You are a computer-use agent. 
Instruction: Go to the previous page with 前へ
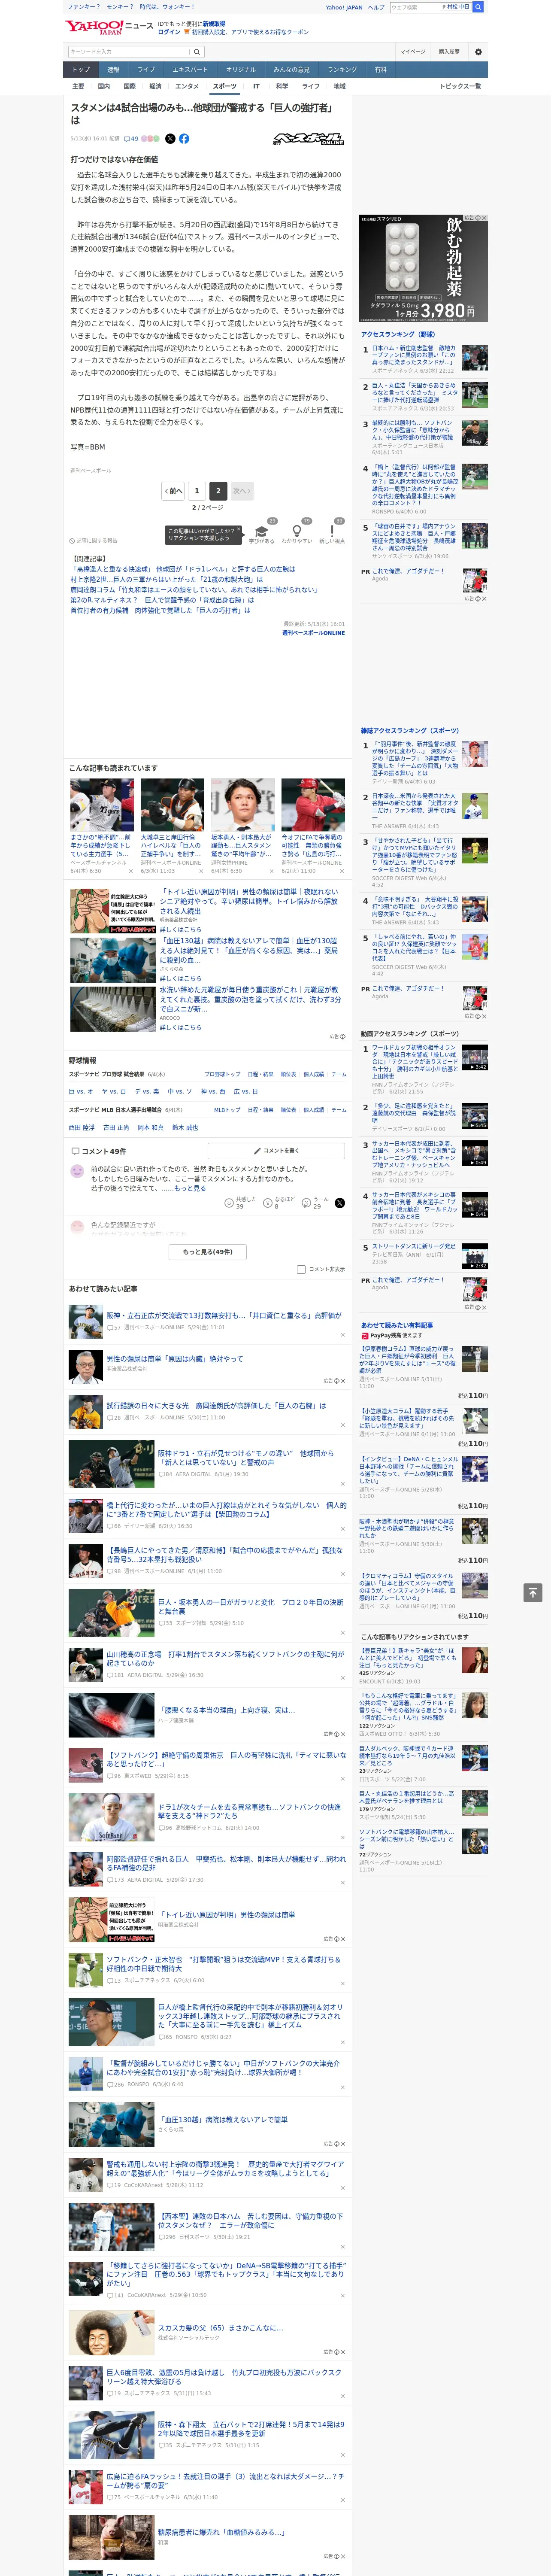click(173, 491)
